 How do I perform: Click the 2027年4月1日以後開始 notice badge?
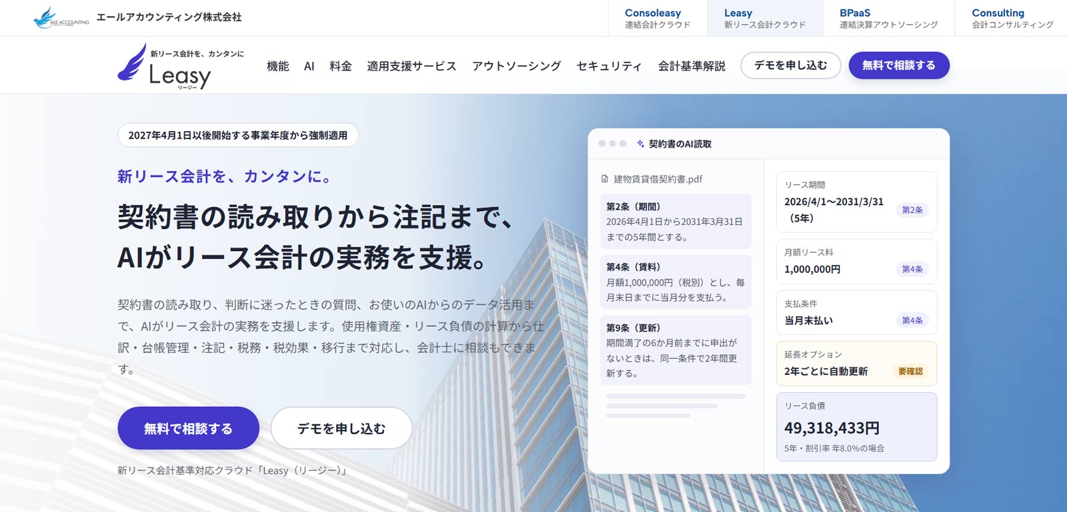[x=238, y=135]
